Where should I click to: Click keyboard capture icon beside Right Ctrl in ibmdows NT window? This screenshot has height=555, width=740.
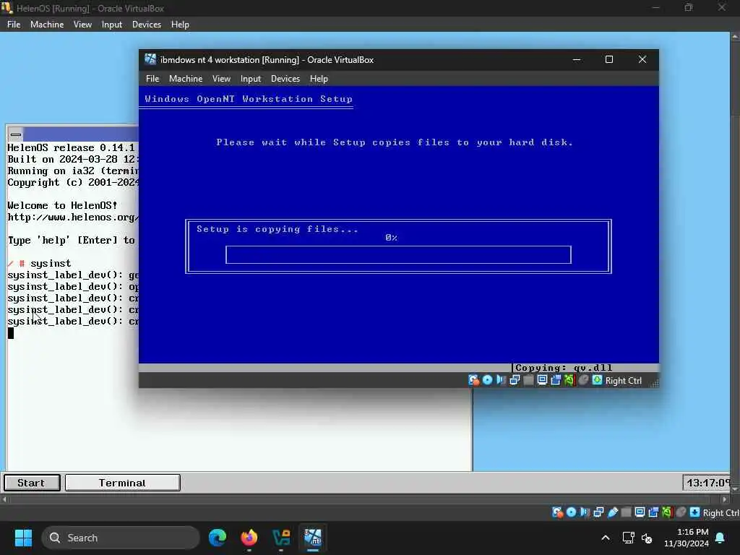(x=597, y=380)
